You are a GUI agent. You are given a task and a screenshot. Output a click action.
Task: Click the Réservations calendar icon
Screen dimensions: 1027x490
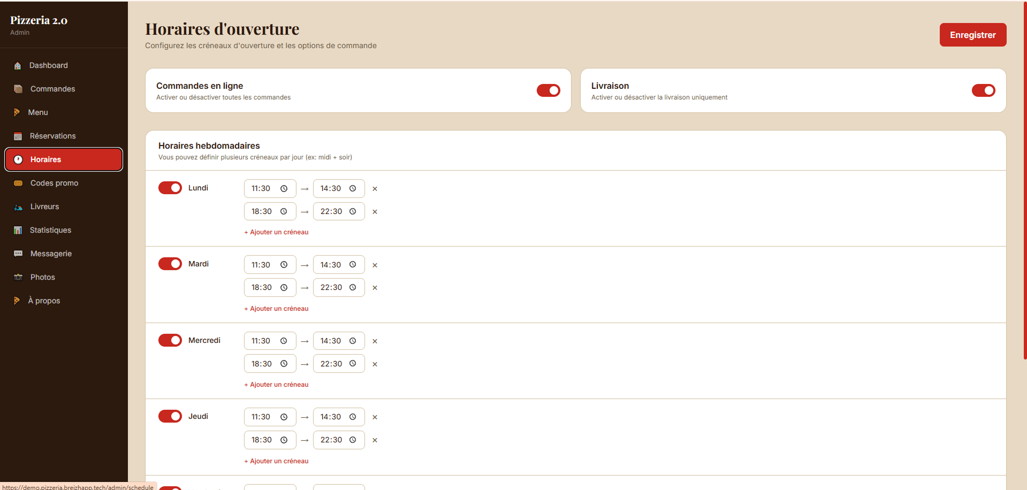click(x=18, y=136)
